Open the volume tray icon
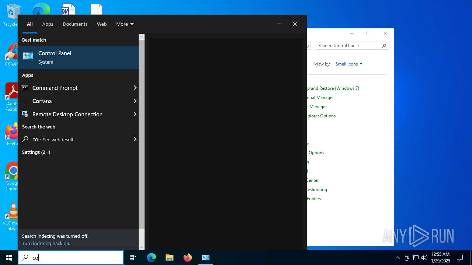The image size is (472, 265). tap(424, 258)
